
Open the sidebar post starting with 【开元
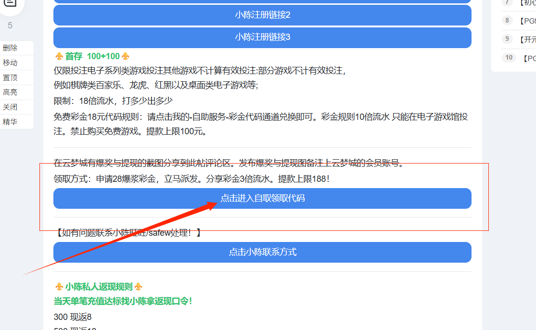tap(527, 39)
